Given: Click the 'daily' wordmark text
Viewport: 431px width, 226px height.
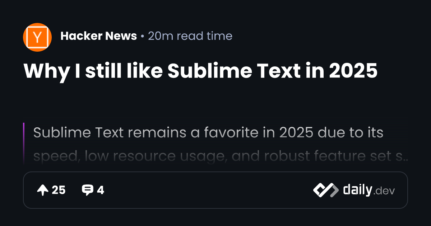Looking at the screenshot, I should point(357,190).
